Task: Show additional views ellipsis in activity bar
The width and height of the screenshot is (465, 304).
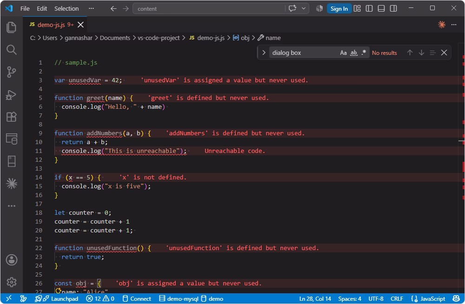Action: (x=11, y=206)
